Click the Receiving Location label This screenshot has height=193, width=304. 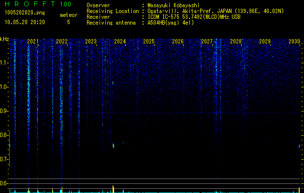[113, 11]
